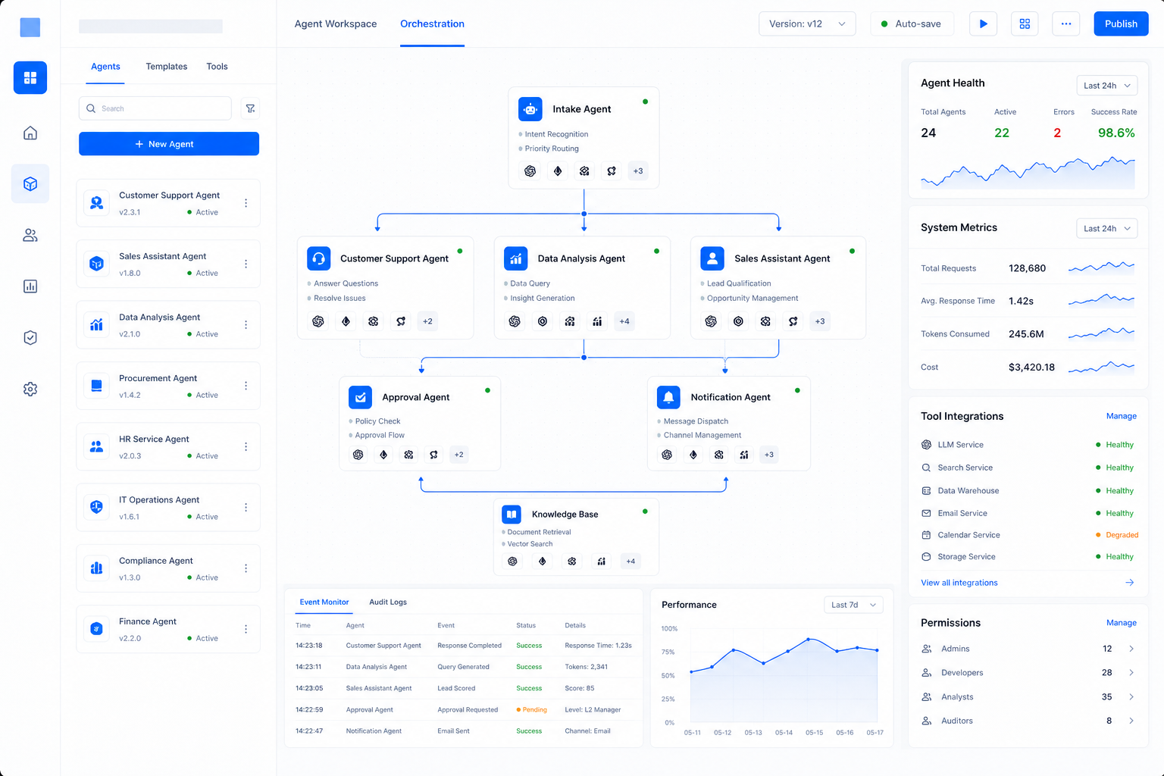Expand the Performance Last 7d dropdown
The height and width of the screenshot is (776, 1164).
tap(853, 605)
